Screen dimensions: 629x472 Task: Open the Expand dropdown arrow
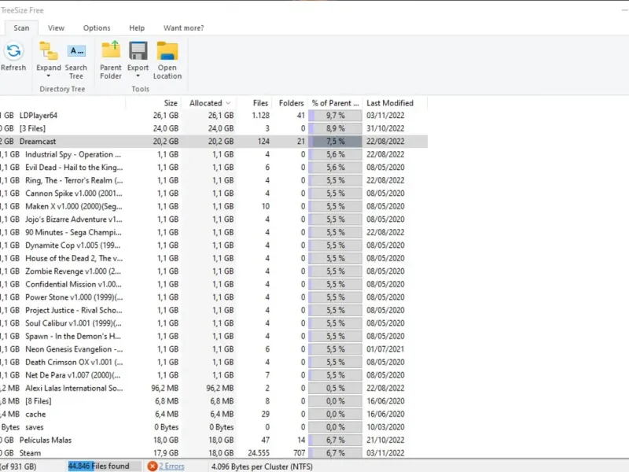pyautogui.click(x=49, y=76)
